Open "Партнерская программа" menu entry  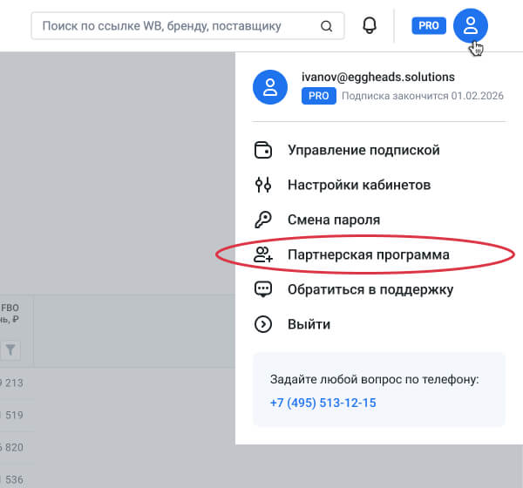(369, 254)
